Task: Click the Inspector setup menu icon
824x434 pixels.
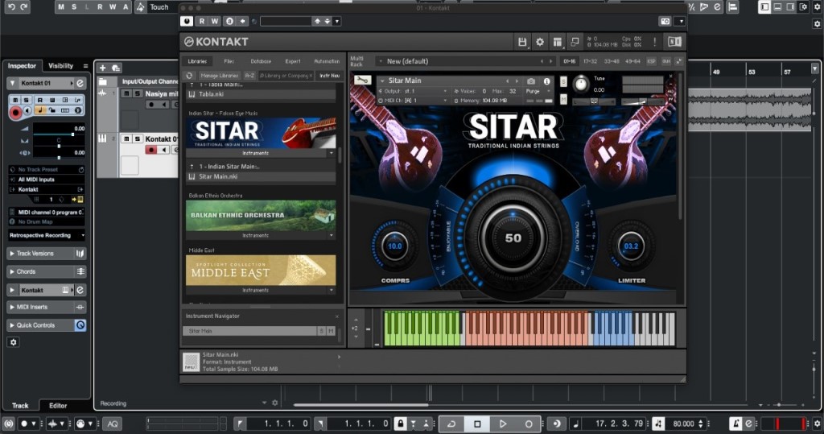Action: [x=85, y=66]
